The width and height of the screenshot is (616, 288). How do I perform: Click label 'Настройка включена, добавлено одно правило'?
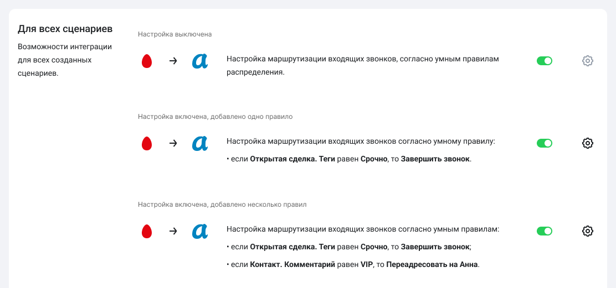point(215,117)
